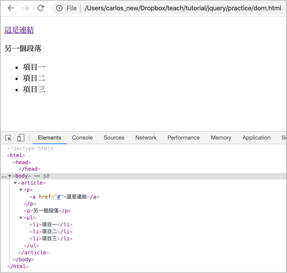Activate the inspect element picker tool
This screenshot has height=273, width=287.
tap(8, 138)
